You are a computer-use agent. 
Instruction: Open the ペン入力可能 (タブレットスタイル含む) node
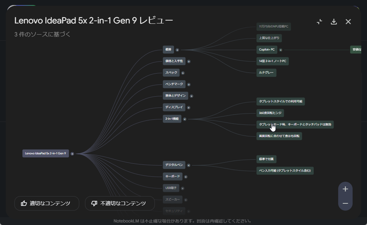(285, 171)
